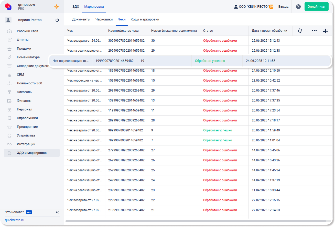Open the Алкоголь section in sidebar

tap(24, 92)
